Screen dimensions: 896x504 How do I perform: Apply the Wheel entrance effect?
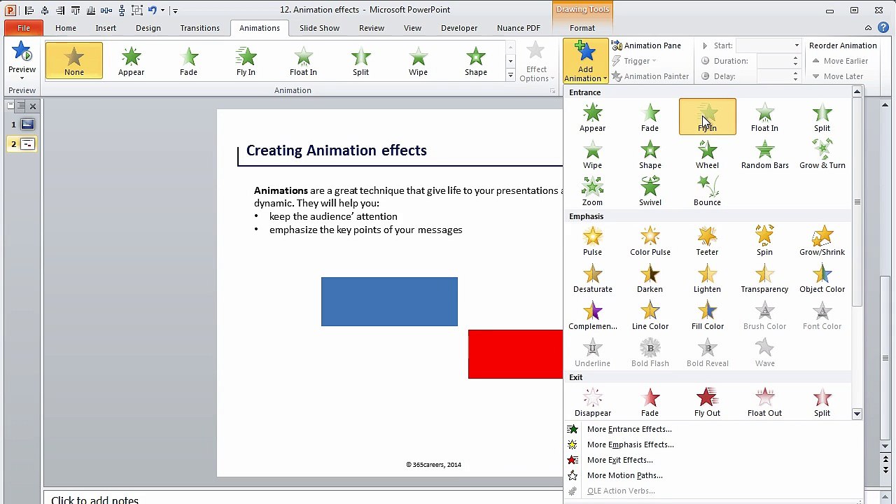pyautogui.click(x=707, y=154)
